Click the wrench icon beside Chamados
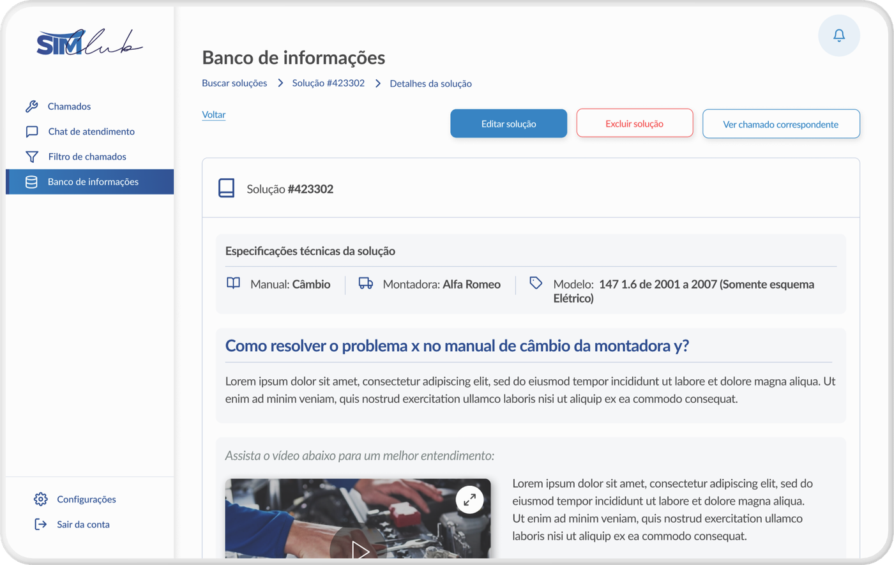This screenshot has height=565, width=894. tap(32, 107)
